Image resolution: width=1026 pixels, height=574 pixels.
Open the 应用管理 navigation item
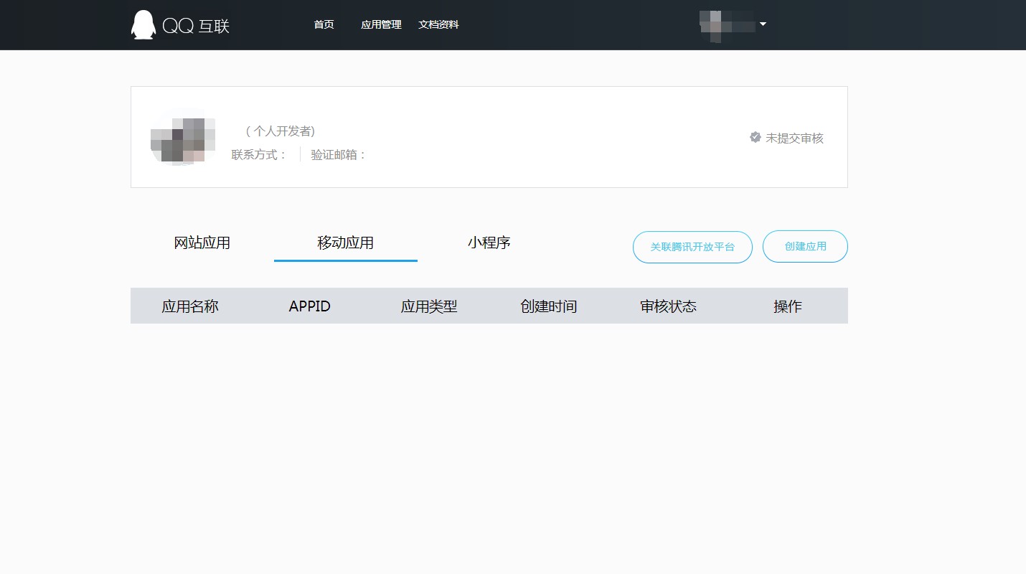click(381, 24)
